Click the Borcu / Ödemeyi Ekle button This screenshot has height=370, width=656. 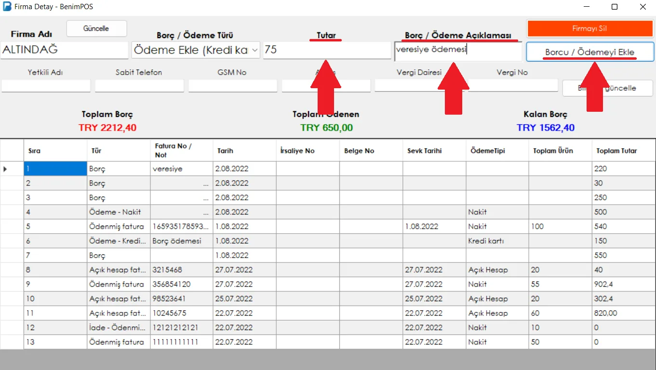(x=590, y=52)
